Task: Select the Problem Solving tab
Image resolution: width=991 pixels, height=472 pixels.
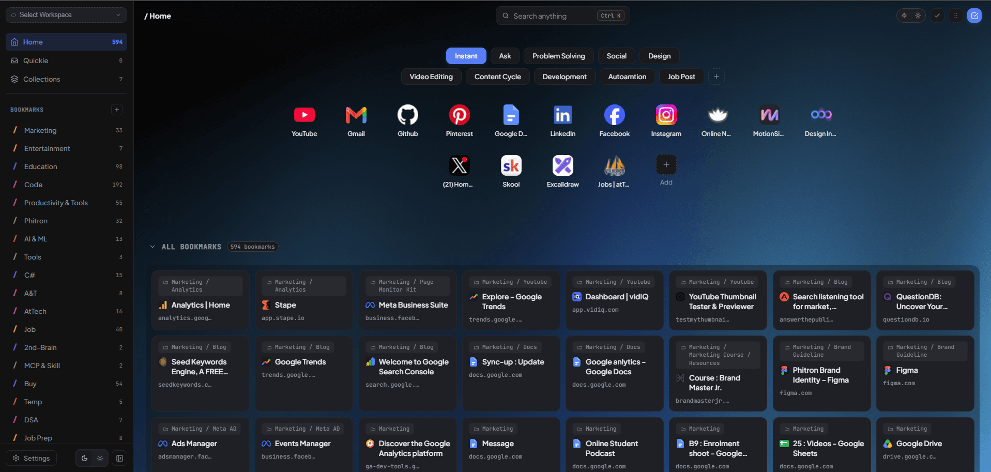Action: [559, 56]
